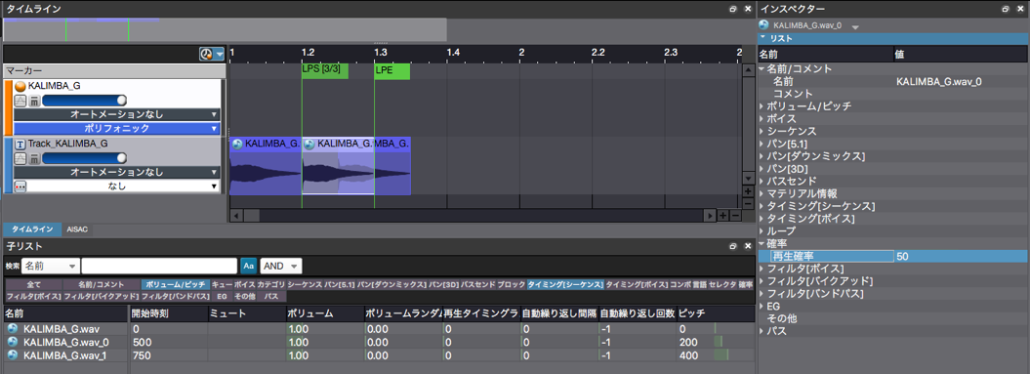1030x374 pixels.
Task: Click the KALIMBA_G cue volume slider
Action: coord(84,101)
